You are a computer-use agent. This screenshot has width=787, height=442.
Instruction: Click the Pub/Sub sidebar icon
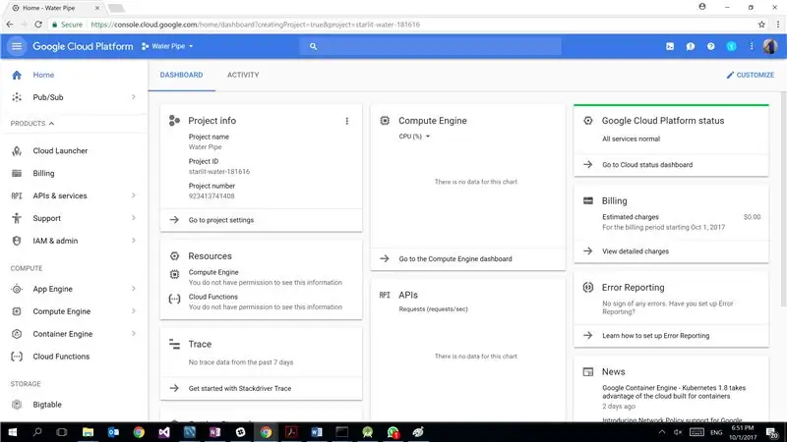(x=17, y=97)
